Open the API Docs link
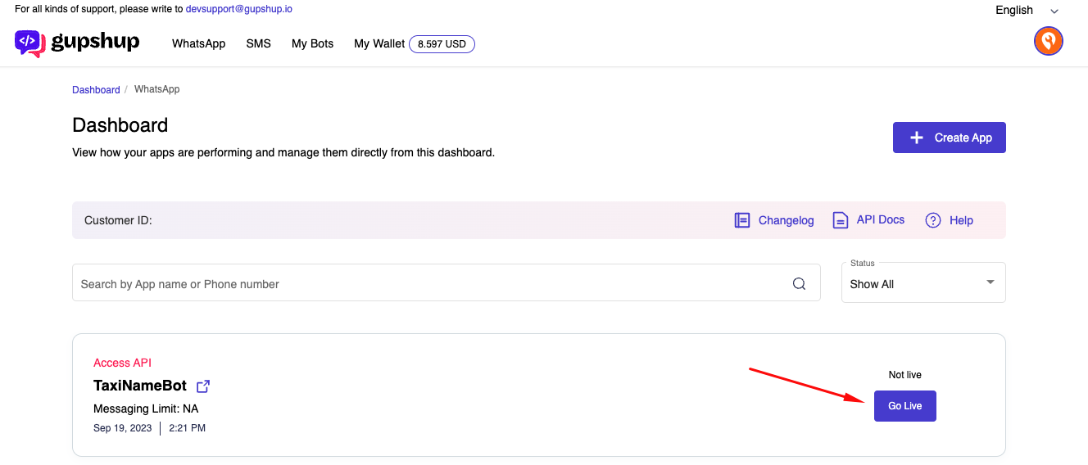The width and height of the screenshot is (1088, 465). click(x=881, y=219)
